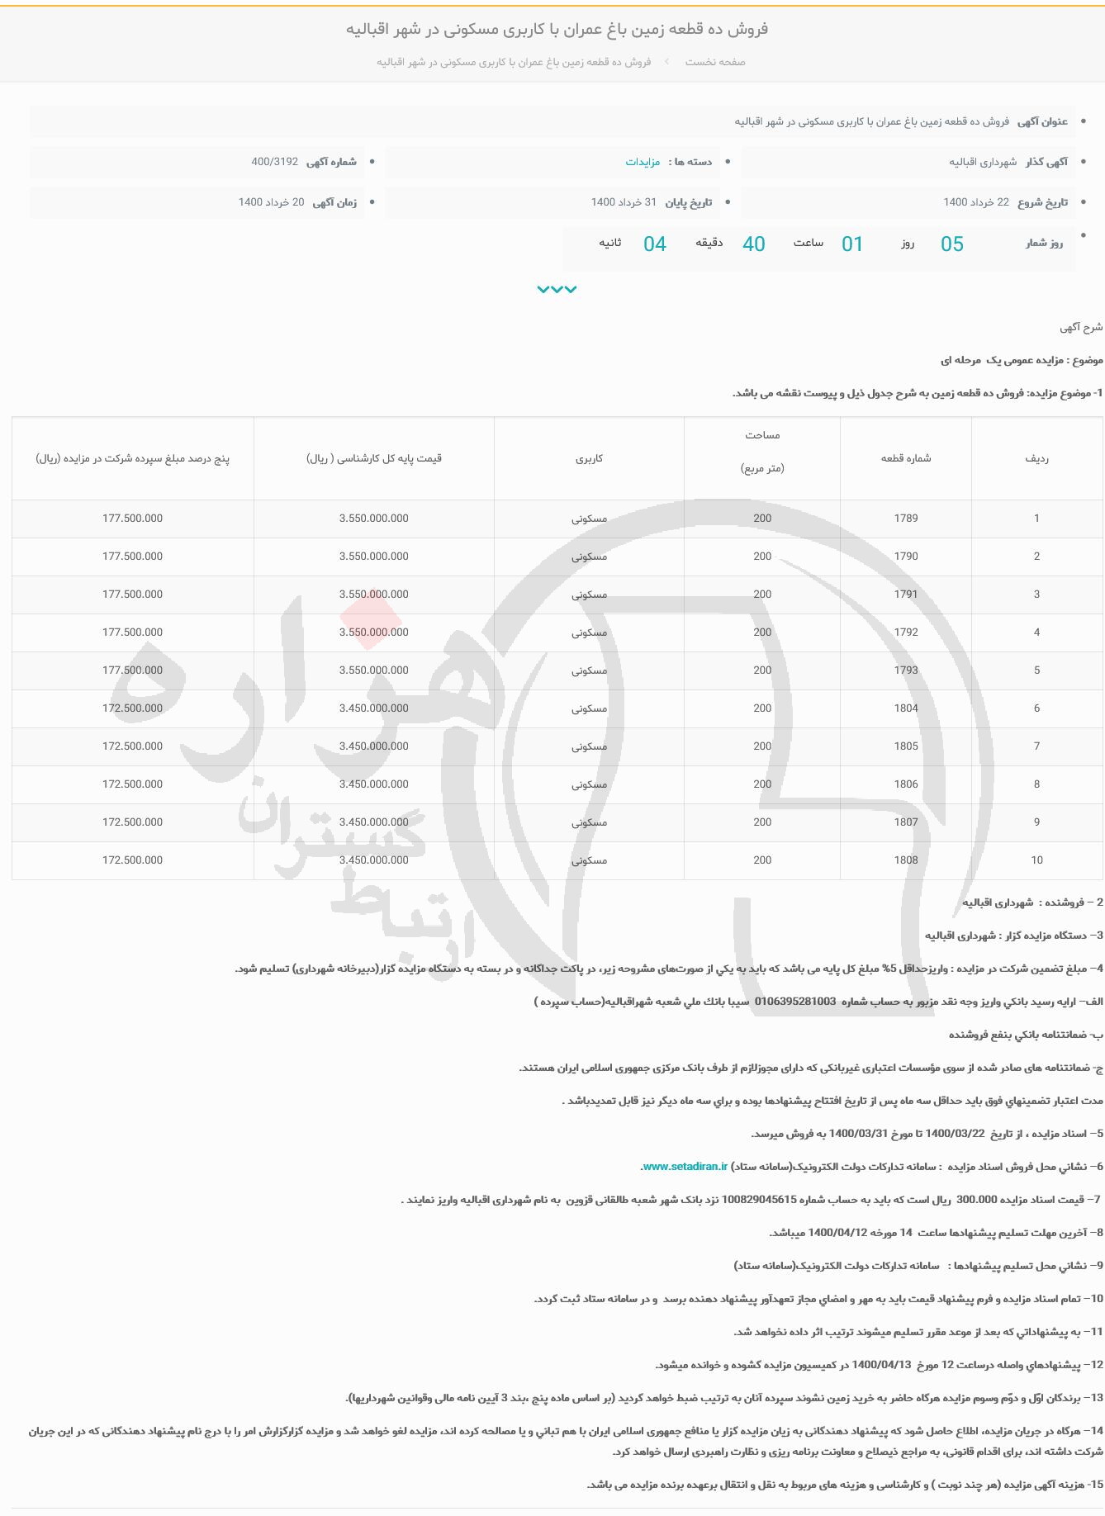Image resolution: width=1105 pixels, height=1516 pixels.
Task: Select the start date 22 خرداد 1400
Action: point(976,202)
